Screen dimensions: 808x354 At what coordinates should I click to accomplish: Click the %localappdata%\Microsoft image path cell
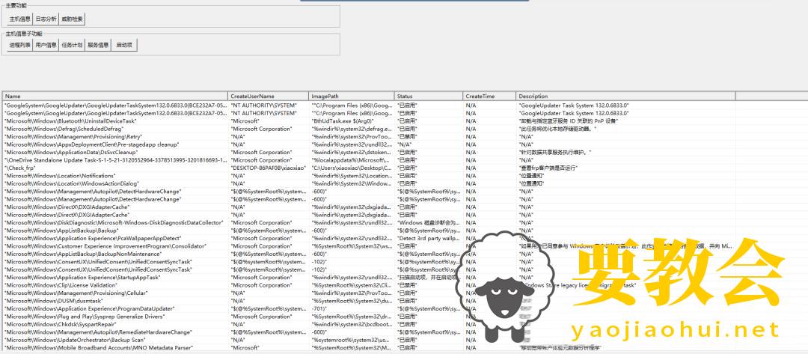point(352,159)
